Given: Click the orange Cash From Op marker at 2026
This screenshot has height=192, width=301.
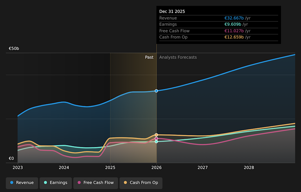Looking at the screenshot, I should 156,135.
